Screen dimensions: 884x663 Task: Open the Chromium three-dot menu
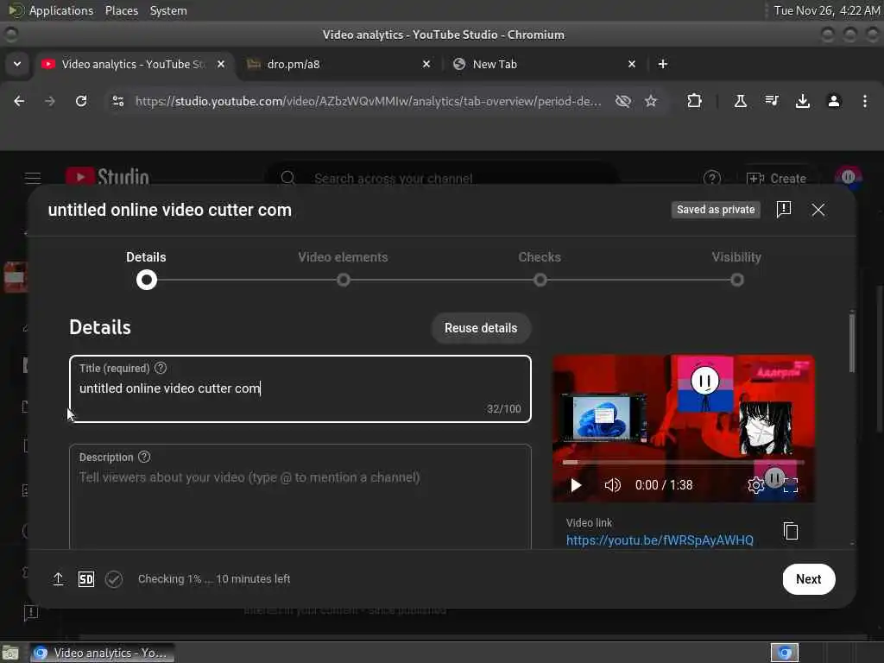point(865,101)
